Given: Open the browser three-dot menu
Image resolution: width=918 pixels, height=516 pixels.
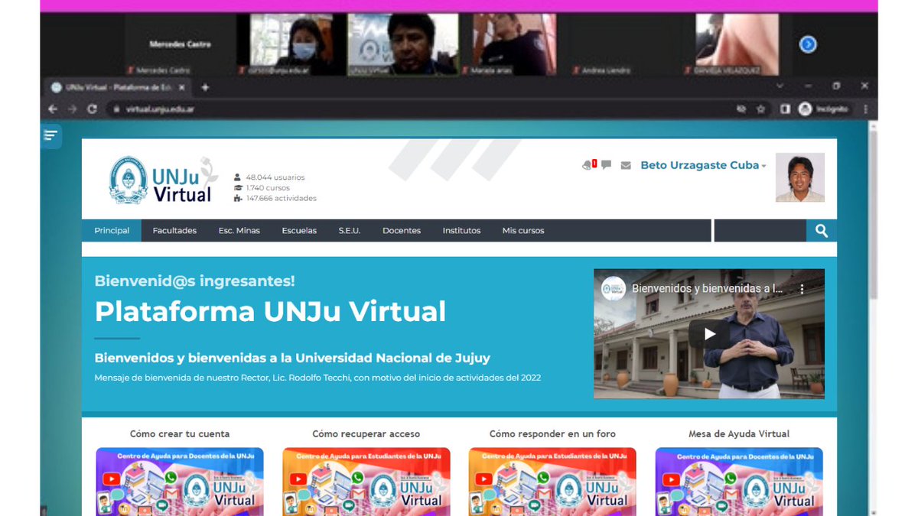Looking at the screenshot, I should click(865, 109).
